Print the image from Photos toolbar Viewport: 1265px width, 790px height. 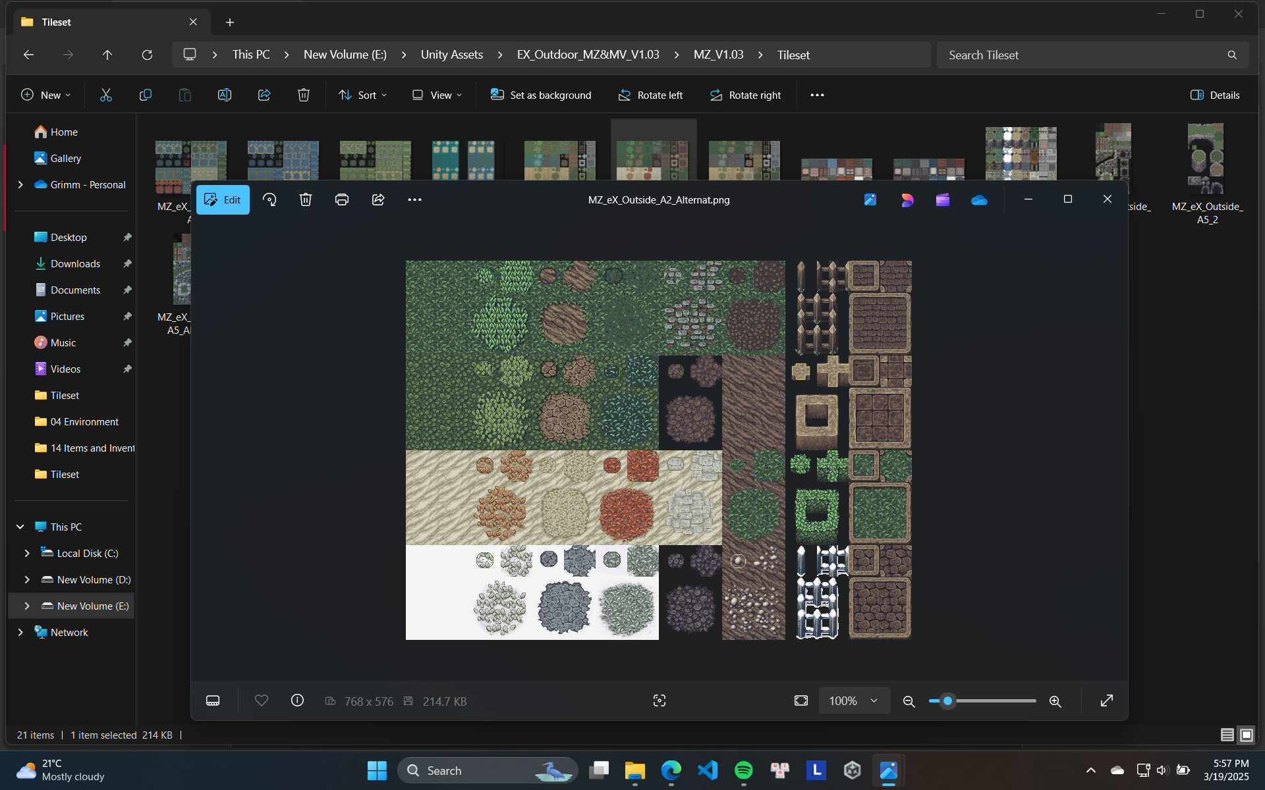[342, 199]
